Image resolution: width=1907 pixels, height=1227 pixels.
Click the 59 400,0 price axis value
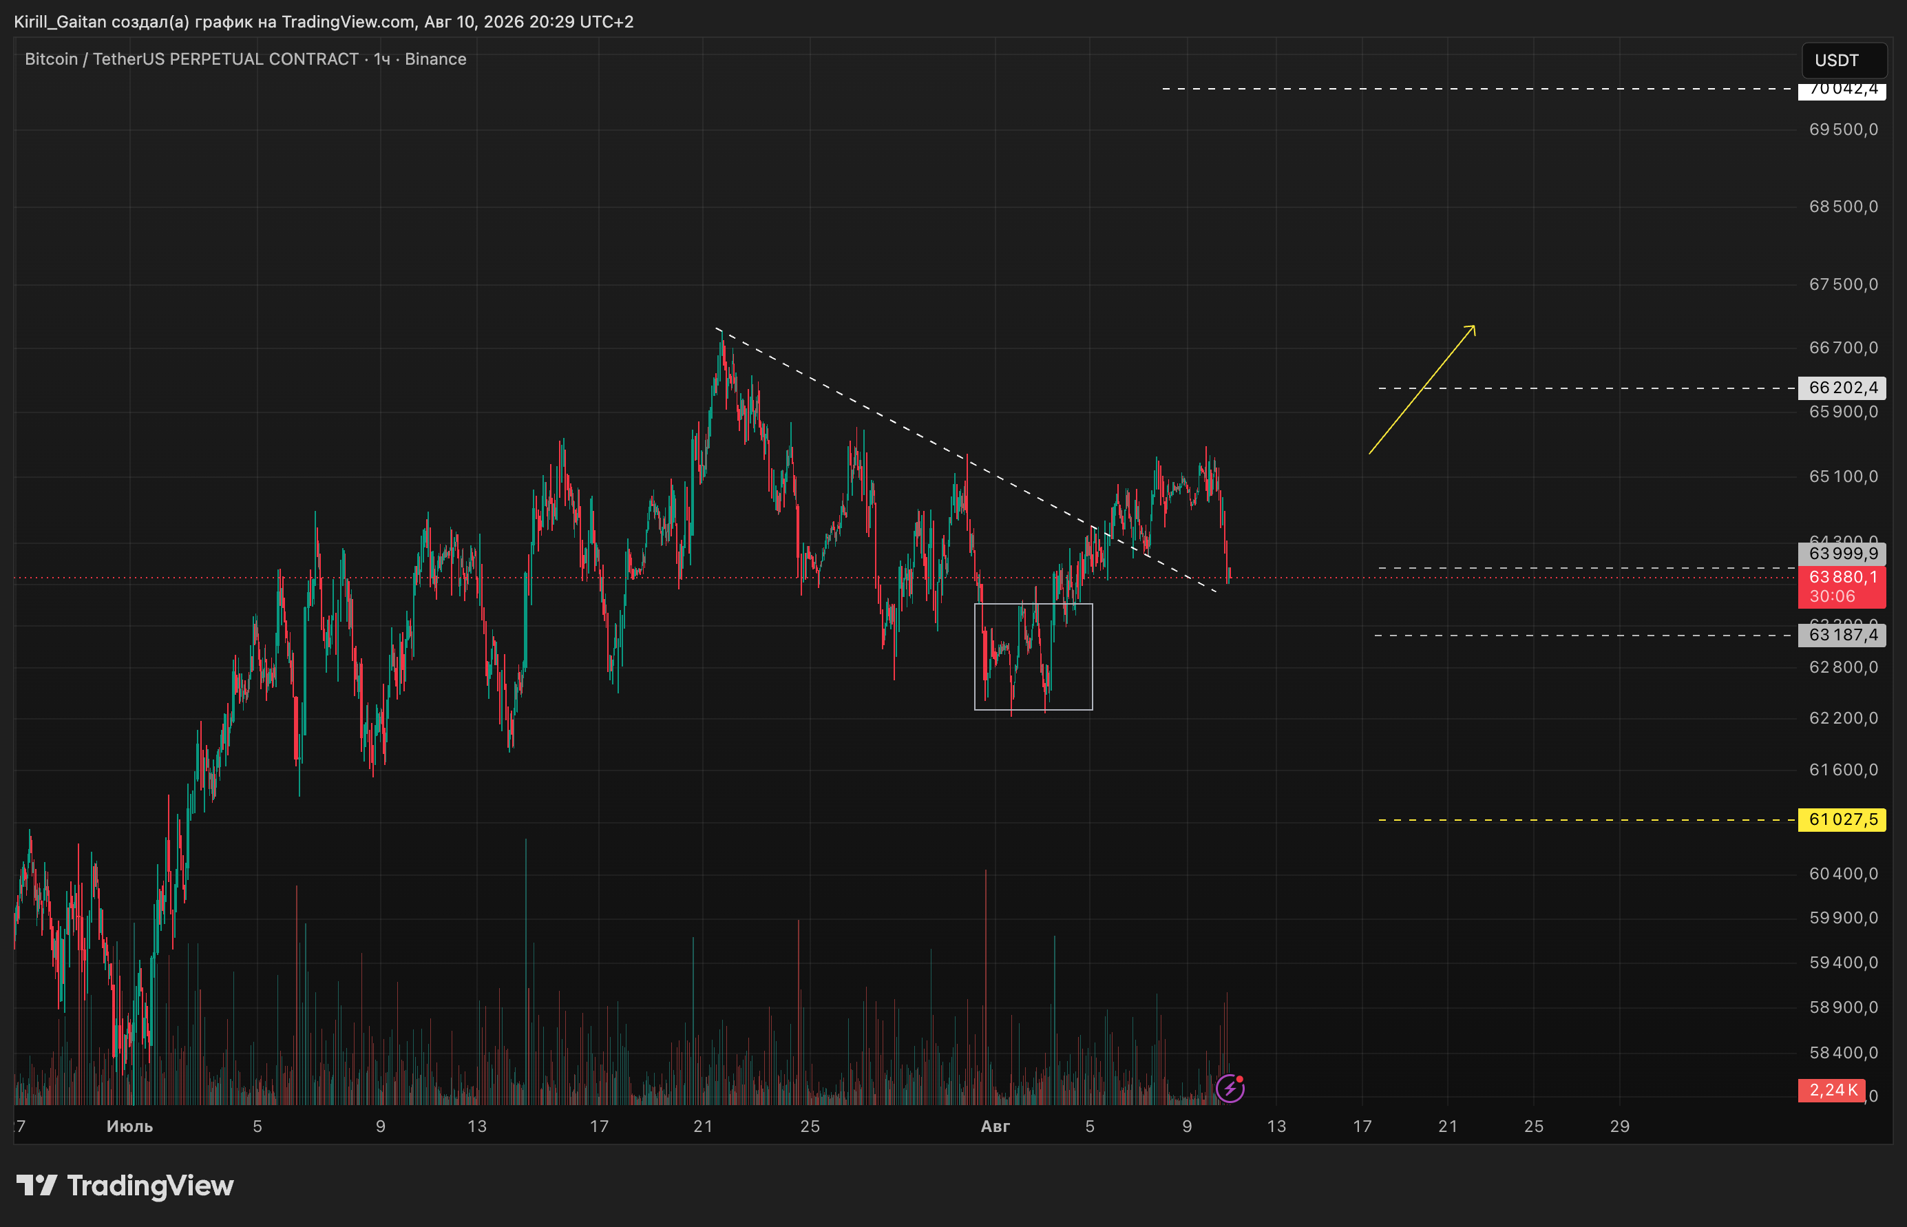pyautogui.click(x=1843, y=963)
